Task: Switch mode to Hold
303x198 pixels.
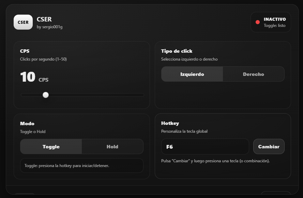Action: tap(112, 147)
